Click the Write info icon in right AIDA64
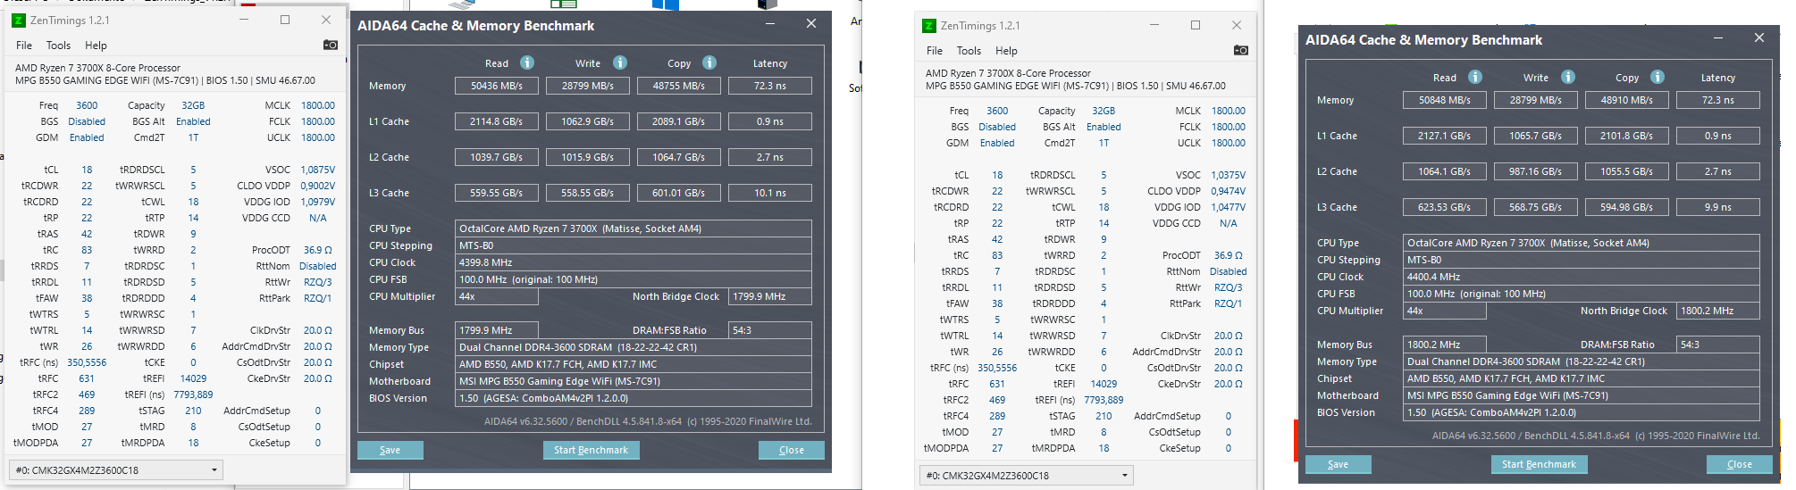Viewport: 1796px width, 490px height. (1567, 77)
